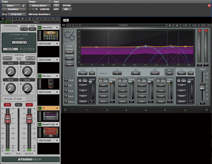Click the Waves logo in StudioRack toolbar

point(3,19)
